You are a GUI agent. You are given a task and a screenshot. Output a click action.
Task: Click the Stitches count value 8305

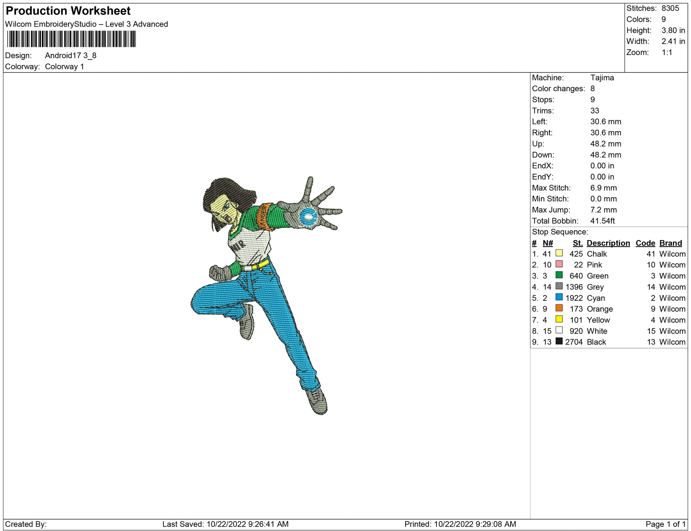[670, 8]
